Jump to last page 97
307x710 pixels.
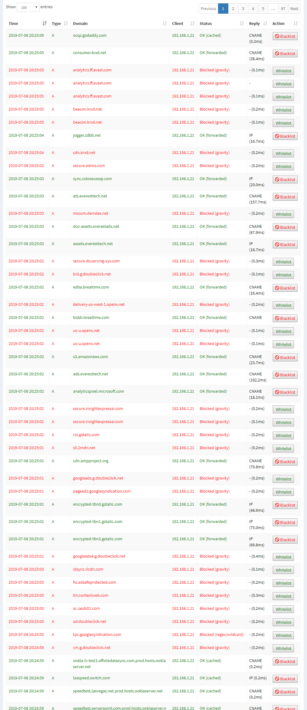pyautogui.click(x=283, y=9)
